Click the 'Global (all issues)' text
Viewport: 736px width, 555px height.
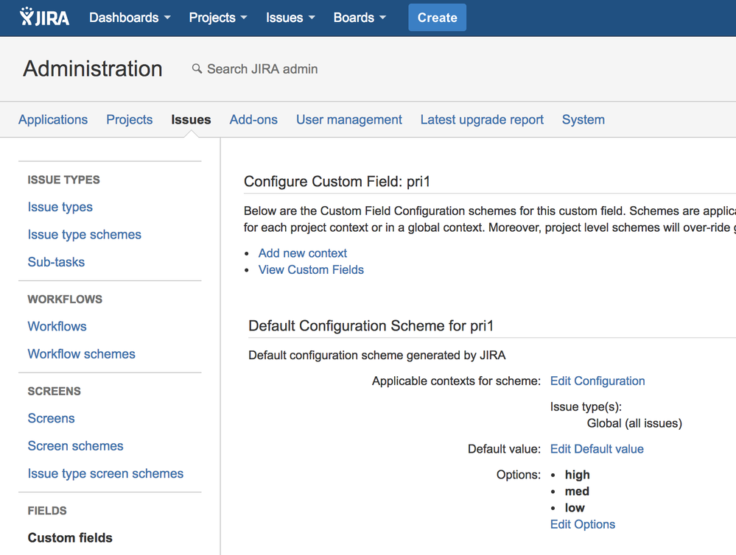click(x=634, y=423)
